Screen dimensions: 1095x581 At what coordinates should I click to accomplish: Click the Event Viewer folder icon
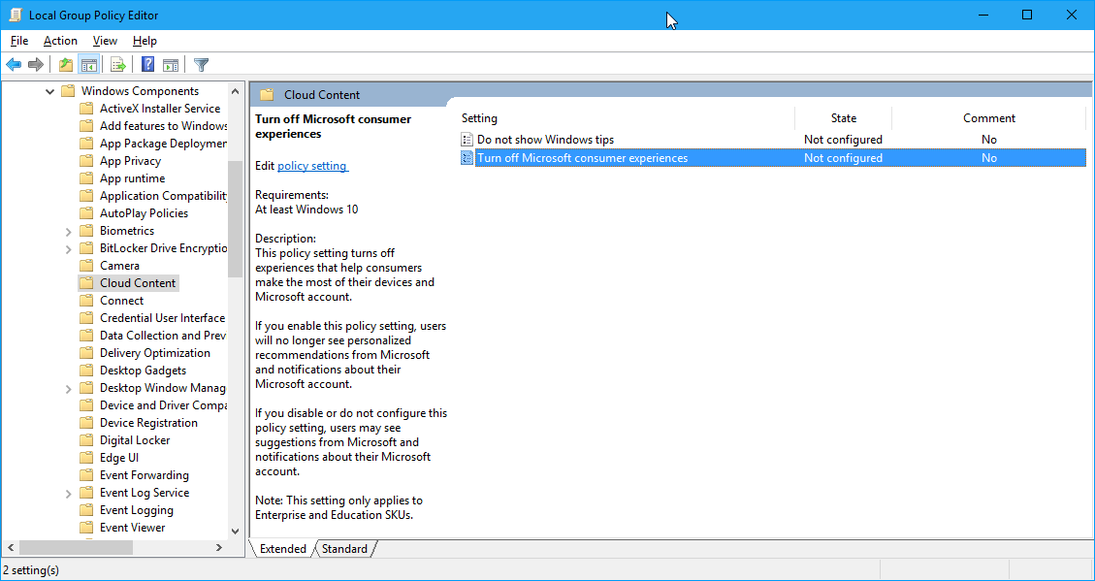coord(86,528)
